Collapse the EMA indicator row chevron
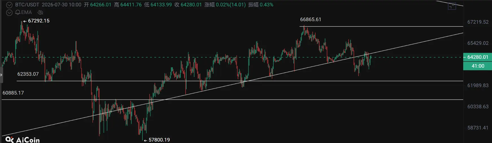The width and height of the screenshot is (492, 143). 9,13
